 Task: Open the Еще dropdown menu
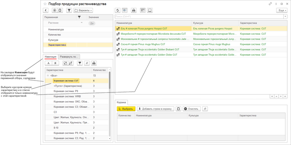click(282, 10)
